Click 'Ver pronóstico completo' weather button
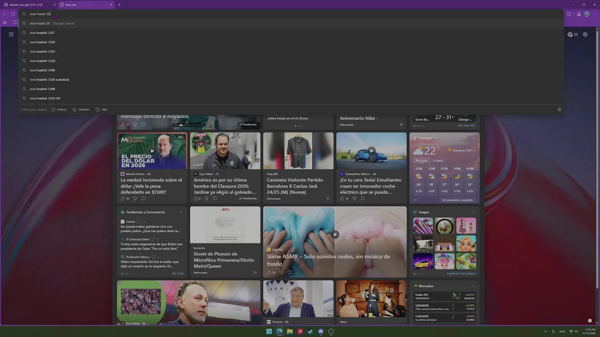The height and width of the screenshot is (337, 600). click(x=457, y=200)
